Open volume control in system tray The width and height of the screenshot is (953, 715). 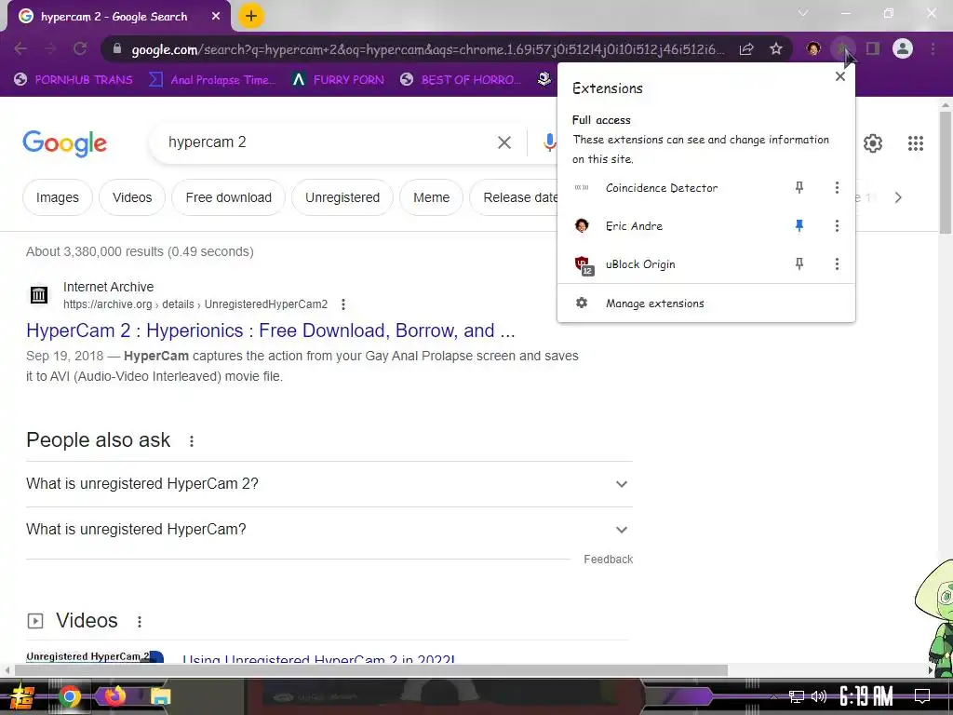819,696
